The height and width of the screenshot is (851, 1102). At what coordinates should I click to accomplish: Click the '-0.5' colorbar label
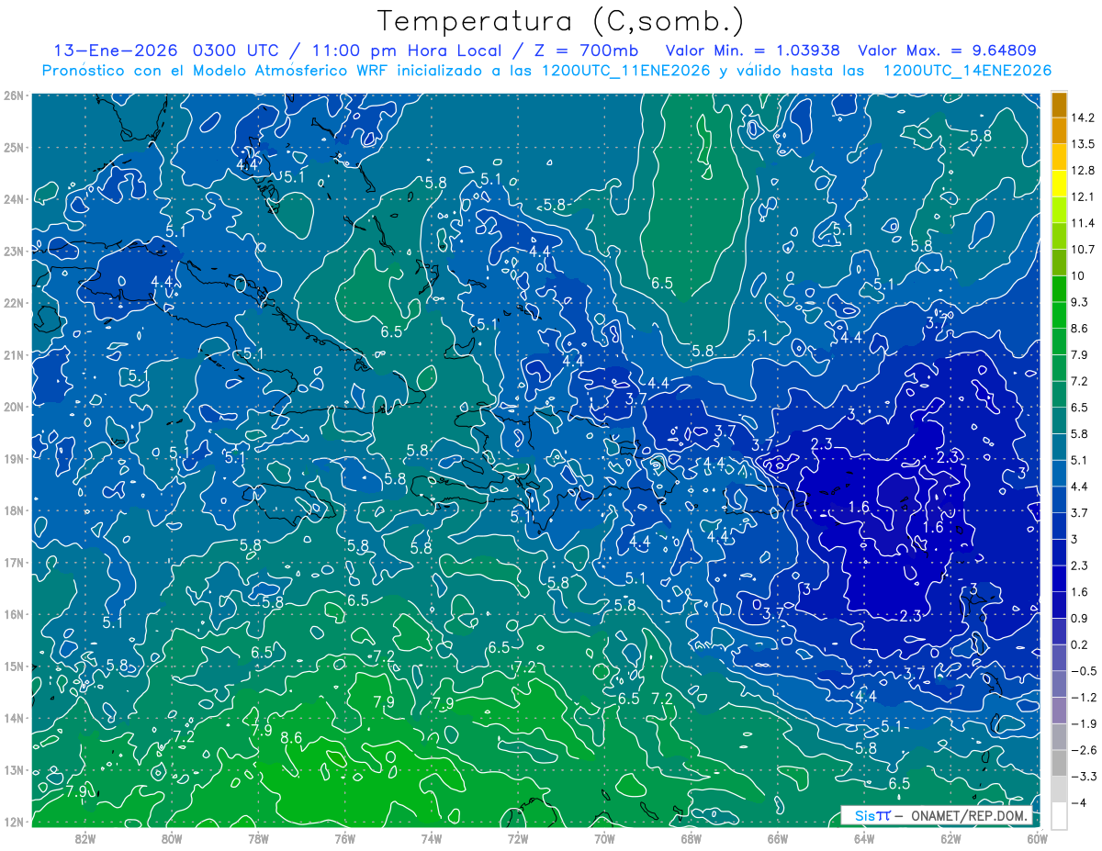click(x=1083, y=671)
